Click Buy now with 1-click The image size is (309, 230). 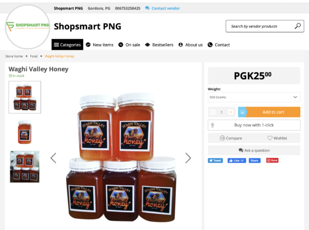(254, 125)
